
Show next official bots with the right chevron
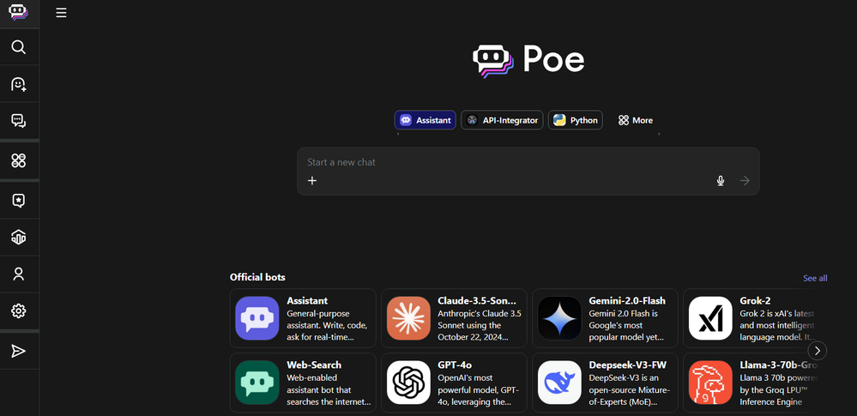pyautogui.click(x=817, y=351)
